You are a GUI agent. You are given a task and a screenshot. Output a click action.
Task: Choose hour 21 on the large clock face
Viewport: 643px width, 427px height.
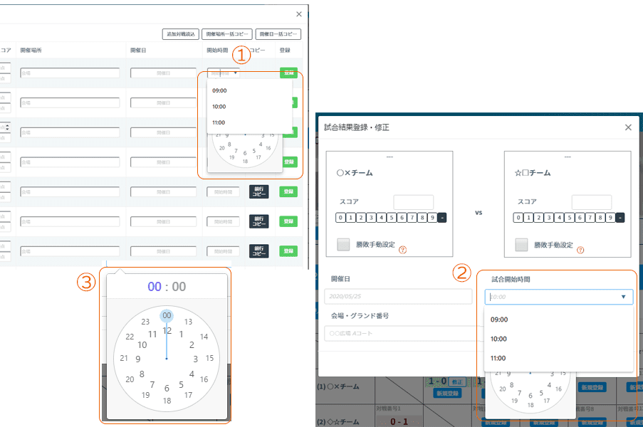pos(124,358)
